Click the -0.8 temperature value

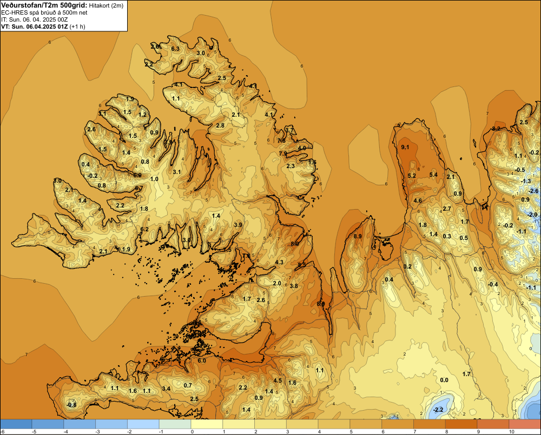tap(71, 405)
